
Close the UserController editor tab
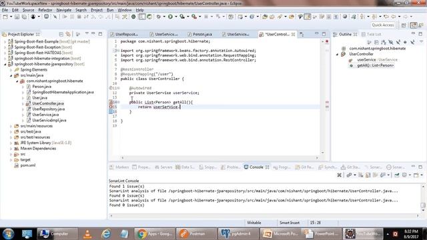click(294, 34)
